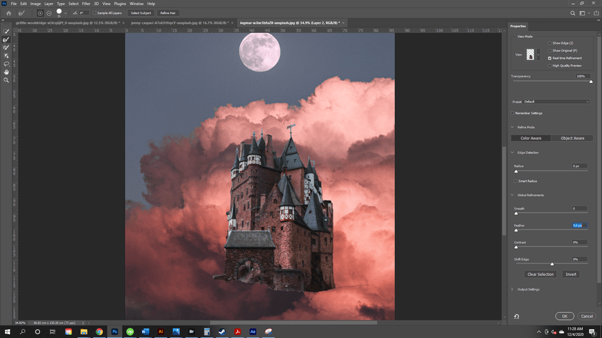Enable the Sample All Layers checkbox
This screenshot has height=338, width=602.
coord(94,13)
